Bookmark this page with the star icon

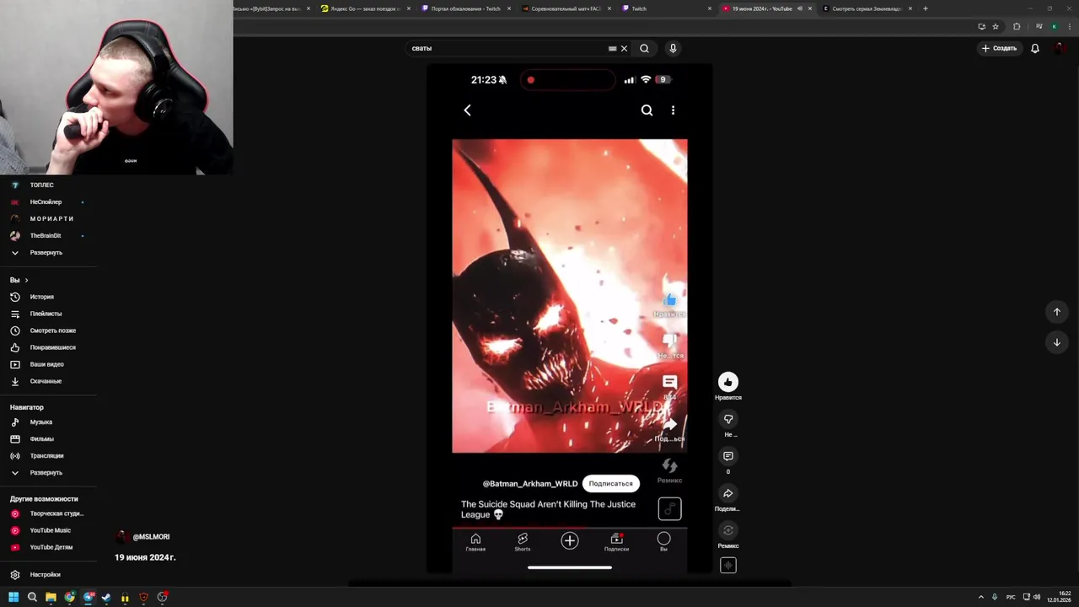pyautogui.click(x=996, y=27)
